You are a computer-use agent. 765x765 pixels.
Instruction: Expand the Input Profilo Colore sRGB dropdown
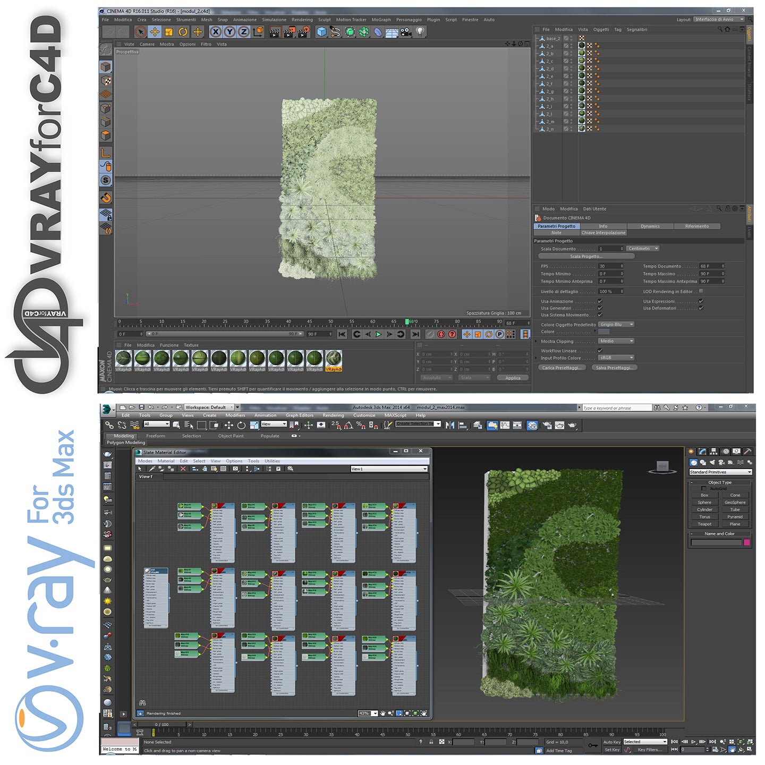coord(616,358)
